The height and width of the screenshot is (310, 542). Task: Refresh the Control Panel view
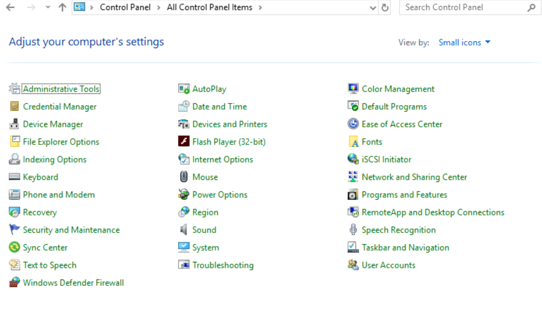(385, 8)
